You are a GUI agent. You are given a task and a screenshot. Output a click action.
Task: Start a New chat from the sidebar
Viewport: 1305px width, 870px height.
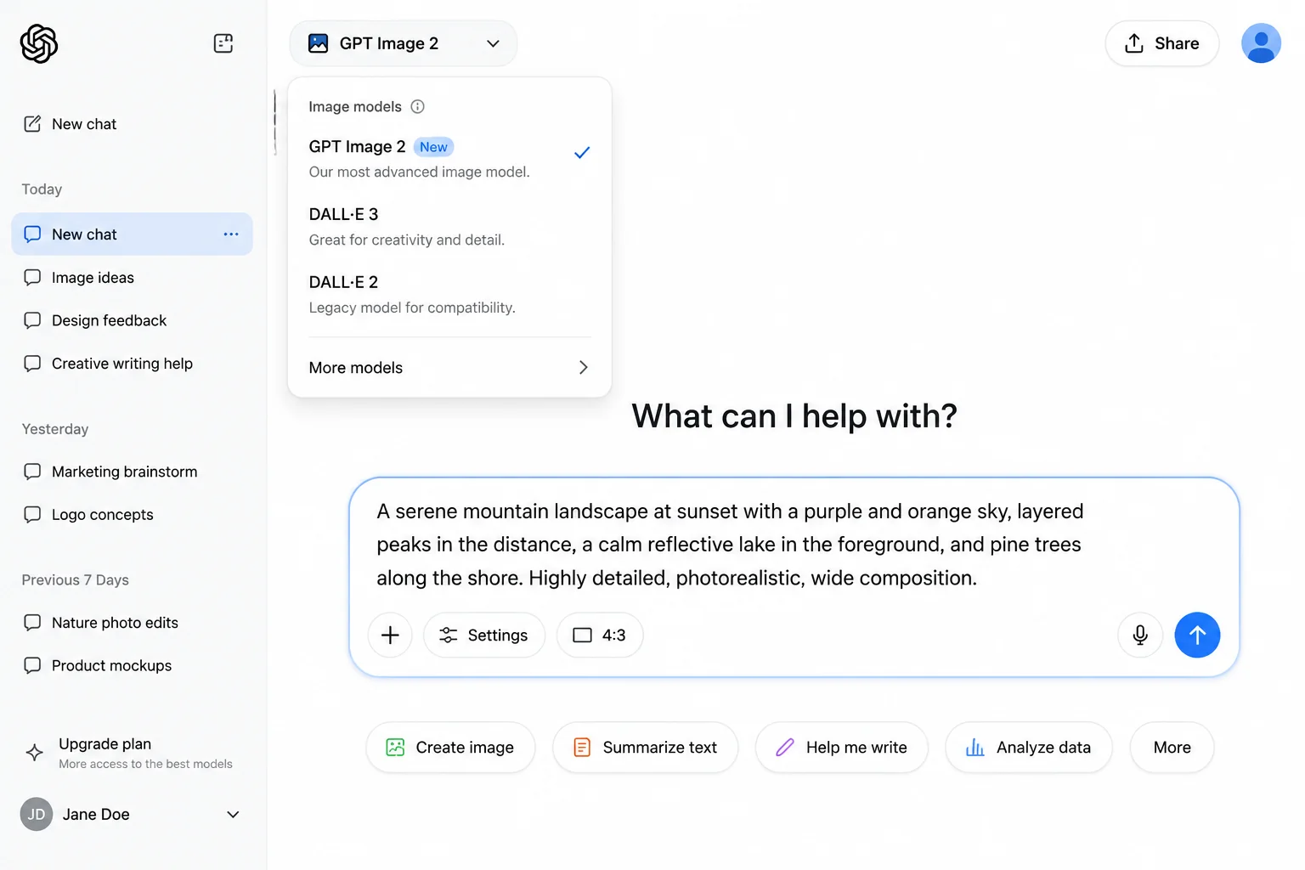tap(132, 124)
